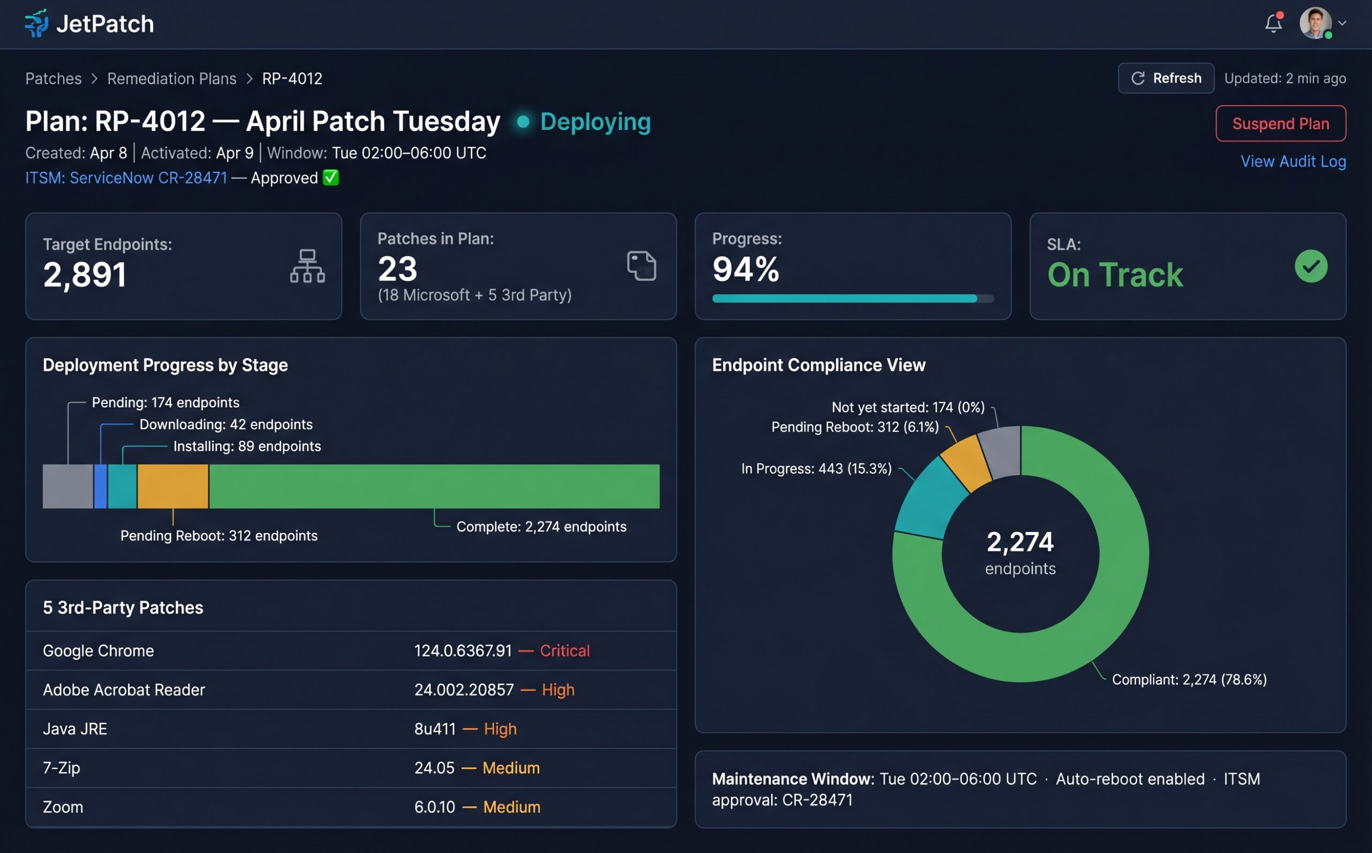
Task: Click the green checkmark in SLA card
Action: click(1311, 266)
